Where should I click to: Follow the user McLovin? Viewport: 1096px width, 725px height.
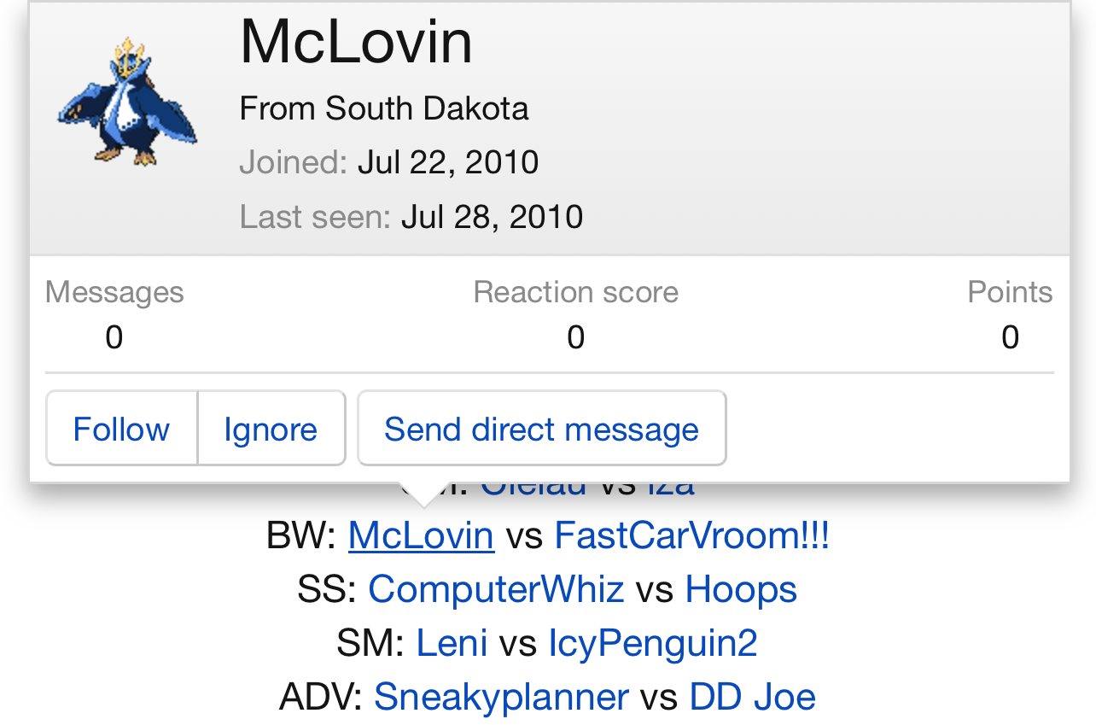121,429
